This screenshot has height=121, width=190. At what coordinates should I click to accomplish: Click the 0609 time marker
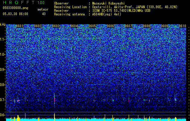point(164,26)
